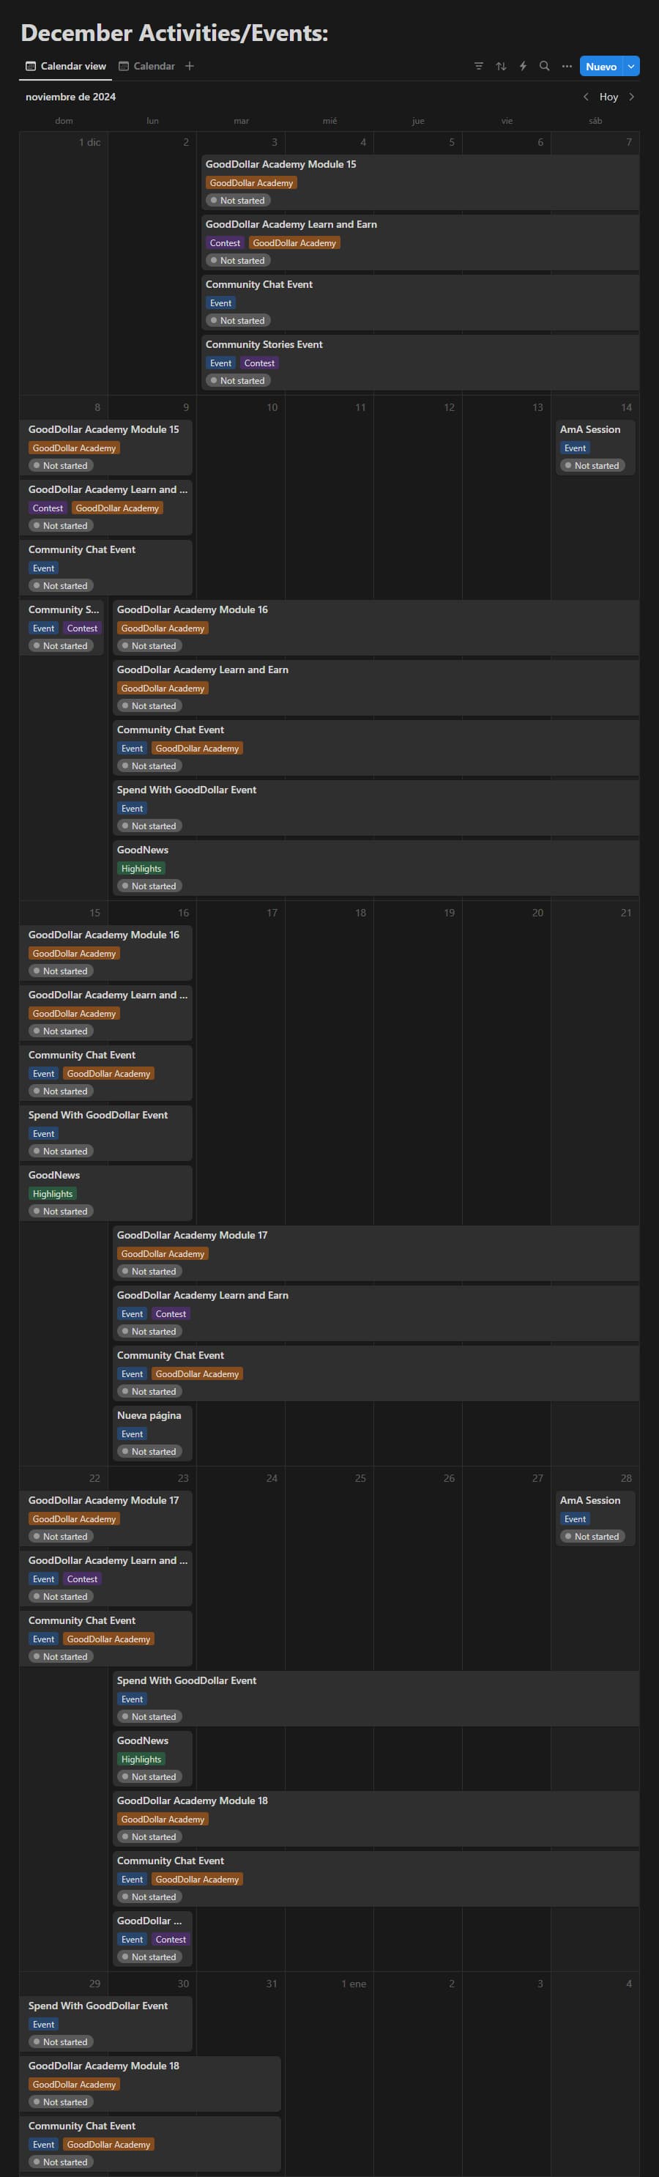Expand the dropdown arrow beside Nuevo

[x=631, y=66]
